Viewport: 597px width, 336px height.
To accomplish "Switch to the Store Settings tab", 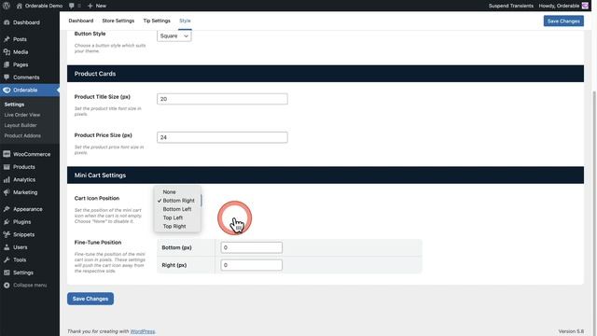I will (118, 21).
